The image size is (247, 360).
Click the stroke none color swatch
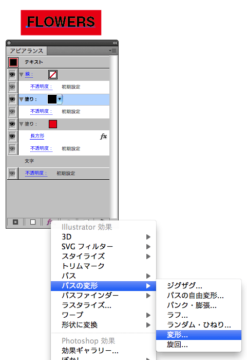tap(53, 75)
